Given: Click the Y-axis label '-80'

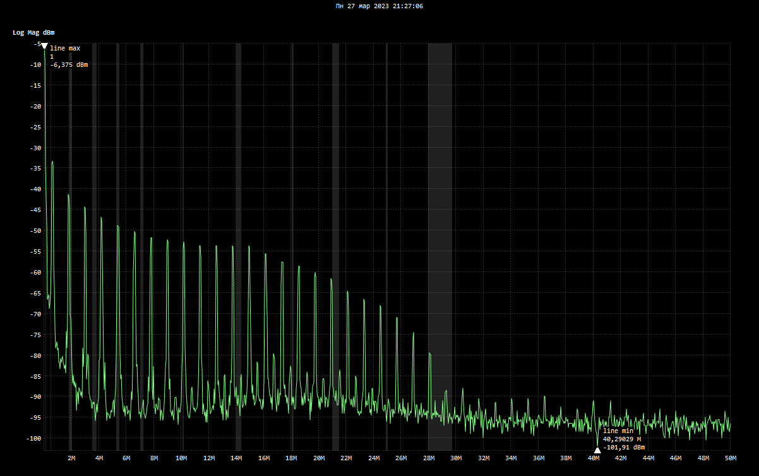Looking at the screenshot, I should click(x=35, y=355).
